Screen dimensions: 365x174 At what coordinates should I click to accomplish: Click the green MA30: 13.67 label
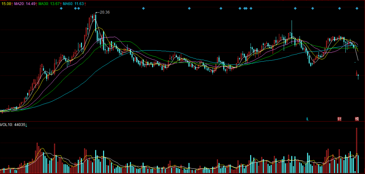[x=49, y=4]
